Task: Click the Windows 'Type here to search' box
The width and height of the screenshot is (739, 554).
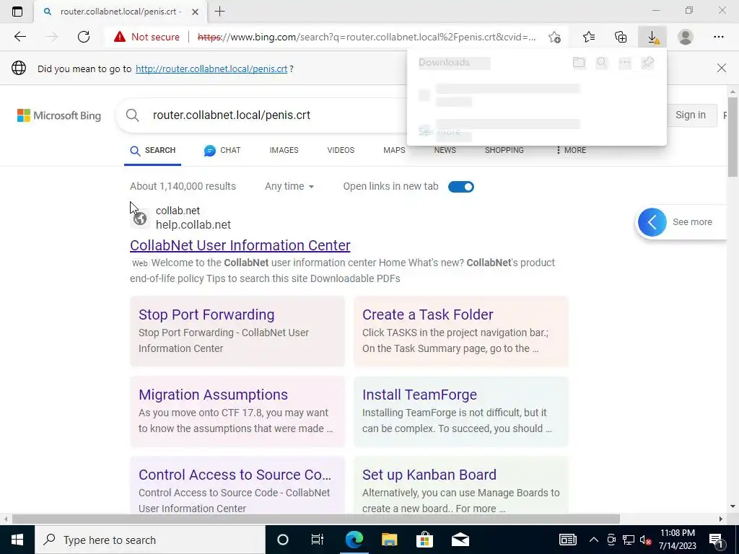Action: pyautogui.click(x=150, y=540)
